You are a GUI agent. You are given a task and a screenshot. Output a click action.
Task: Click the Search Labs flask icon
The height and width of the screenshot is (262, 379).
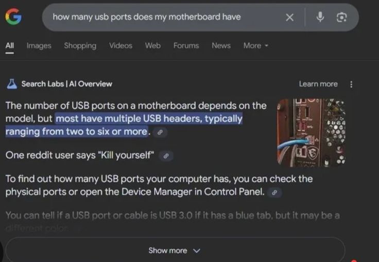pyautogui.click(x=12, y=84)
